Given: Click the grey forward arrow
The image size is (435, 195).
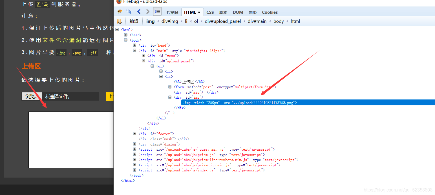Looking at the screenshot, I should point(148,12).
